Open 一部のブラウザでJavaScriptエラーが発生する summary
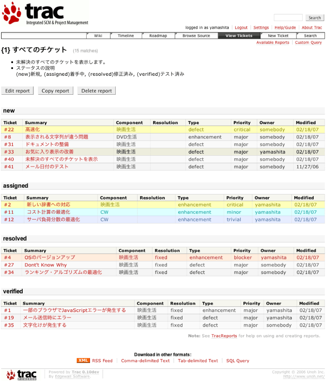The height and width of the screenshot is (383, 328). 74,310
